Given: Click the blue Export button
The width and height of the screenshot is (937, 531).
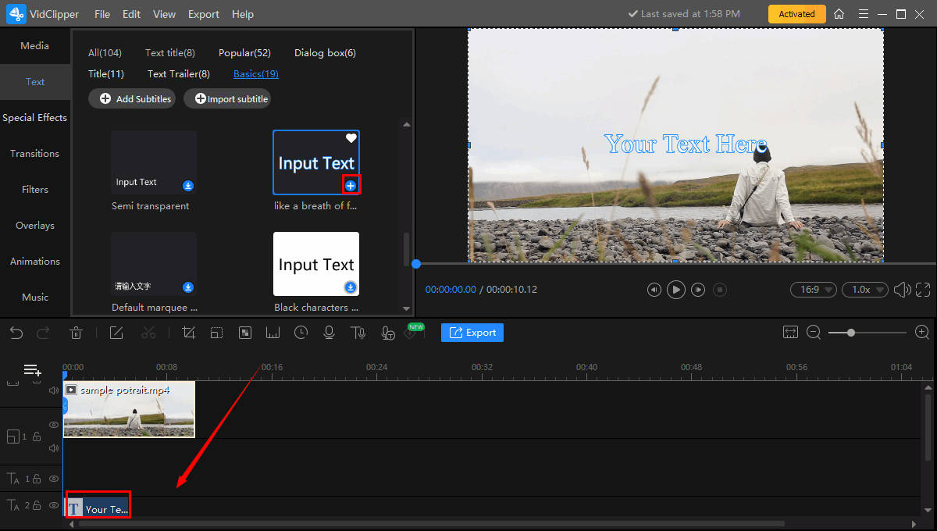Looking at the screenshot, I should [472, 333].
